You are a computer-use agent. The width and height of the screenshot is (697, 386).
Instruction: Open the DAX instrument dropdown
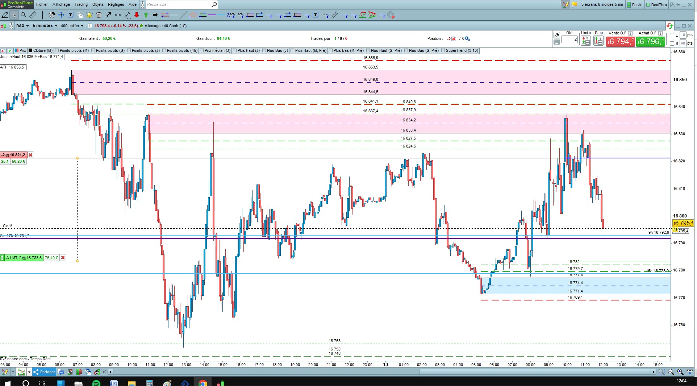pyautogui.click(x=22, y=26)
